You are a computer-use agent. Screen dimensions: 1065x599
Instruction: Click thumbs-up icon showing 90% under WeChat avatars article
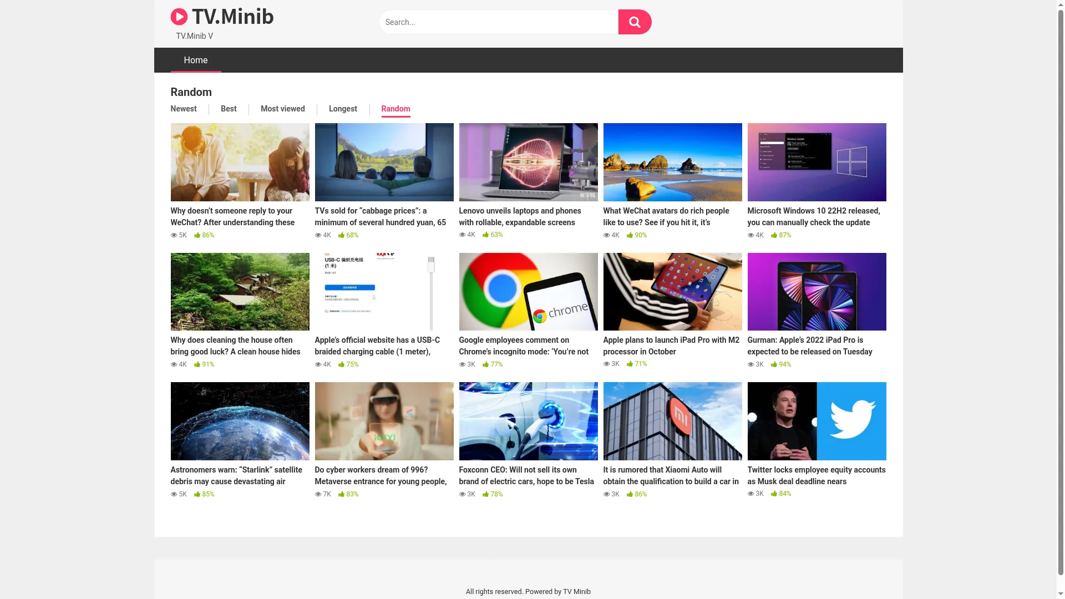(630, 235)
